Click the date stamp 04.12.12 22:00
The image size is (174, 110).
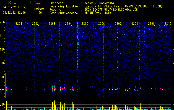click(x=14, y=13)
